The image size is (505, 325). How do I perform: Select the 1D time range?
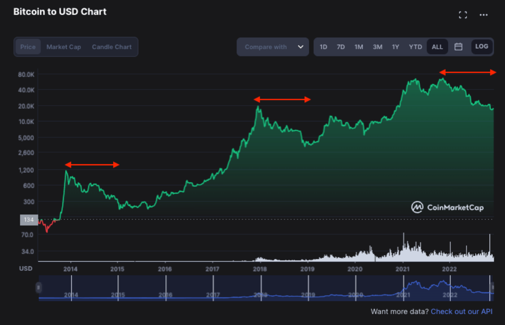(323, 46)
